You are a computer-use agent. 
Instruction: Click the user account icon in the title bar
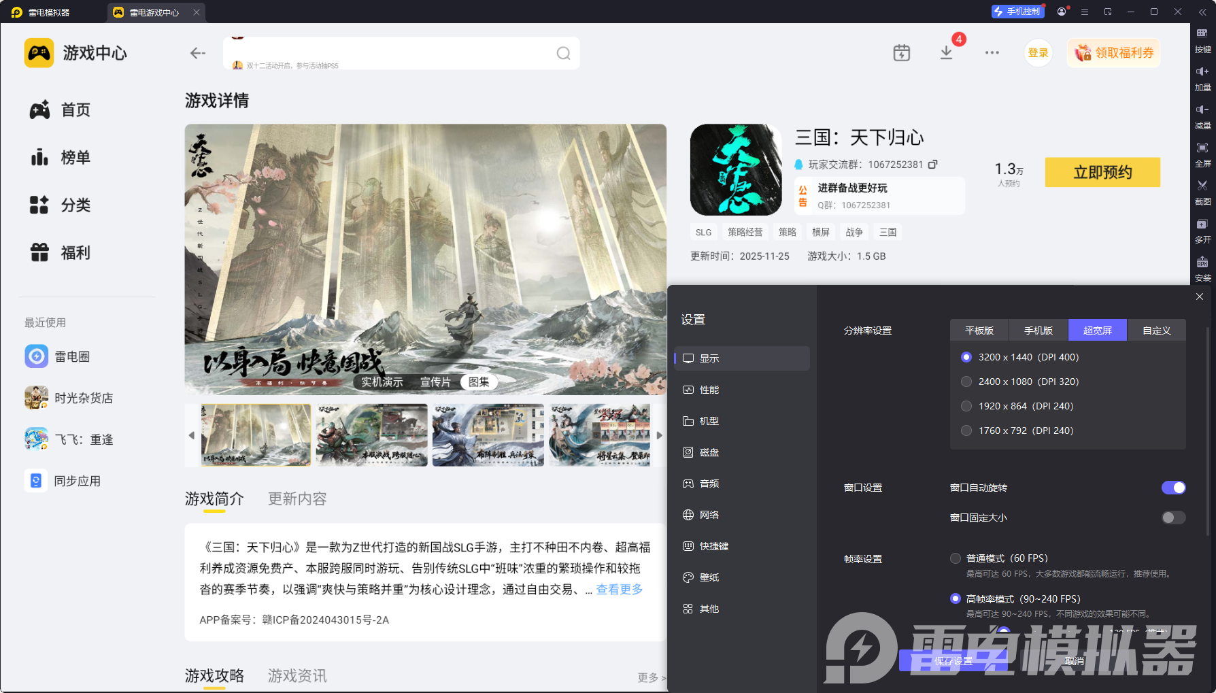[1062, 12]
